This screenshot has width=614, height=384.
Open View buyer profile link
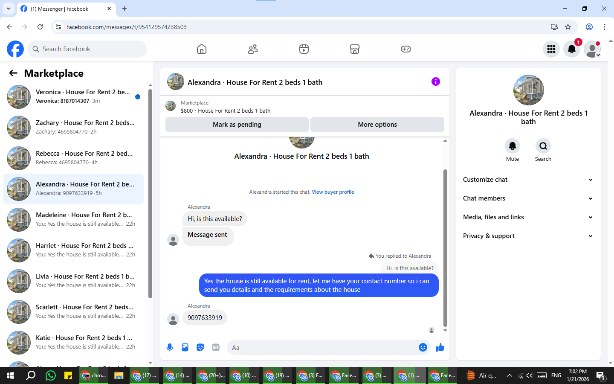pyautogui.click(x=333, y=192)
